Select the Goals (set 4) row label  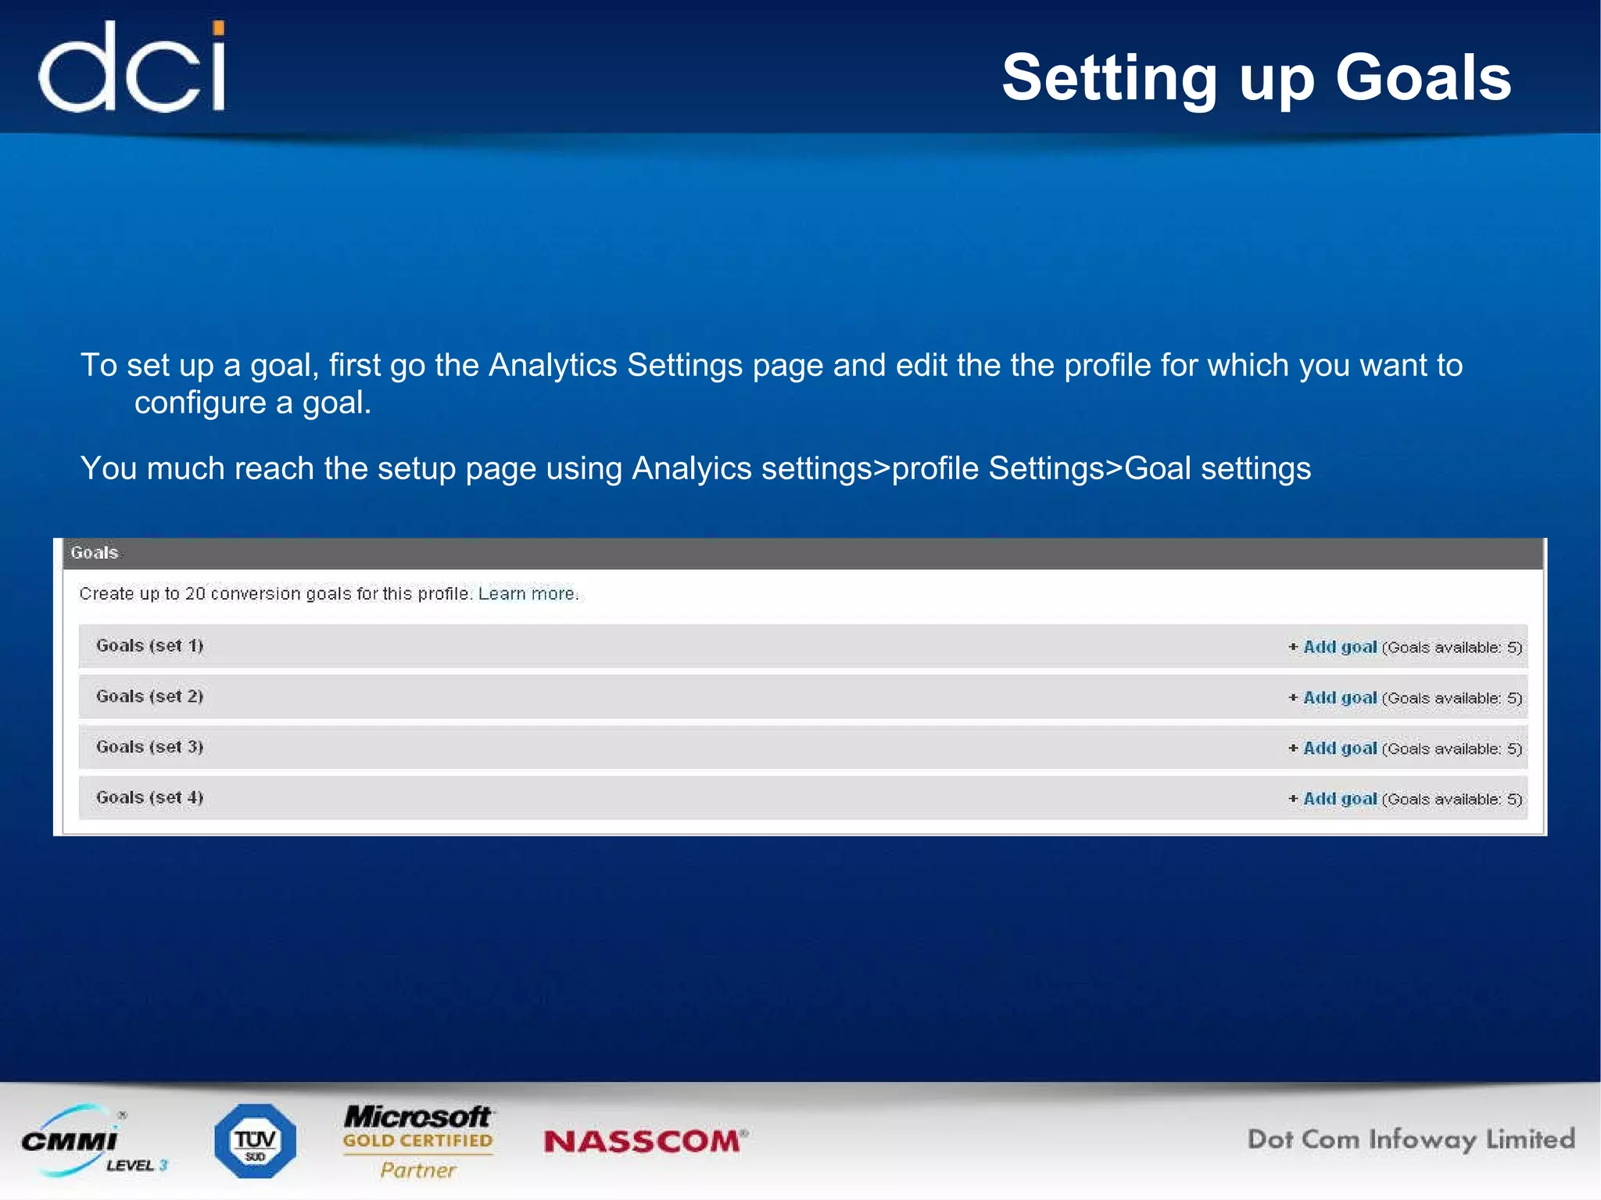coord(149,797)
